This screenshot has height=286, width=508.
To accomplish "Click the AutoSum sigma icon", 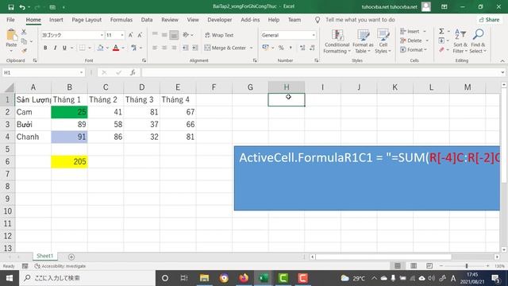I will point(441,31).
